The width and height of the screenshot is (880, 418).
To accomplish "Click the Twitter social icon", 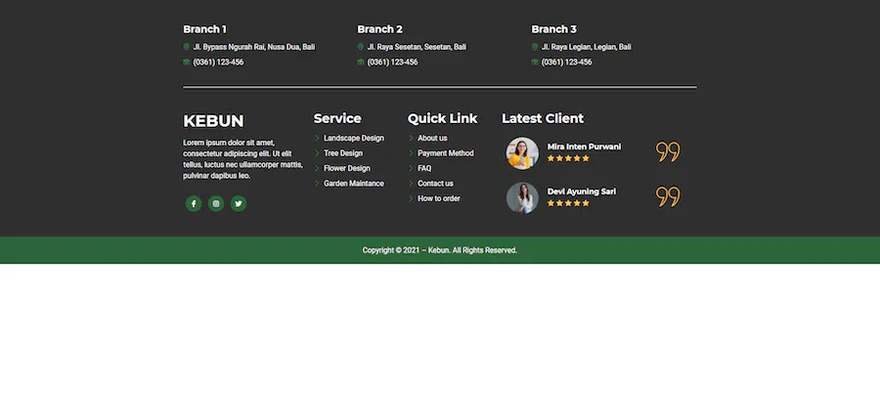I will pyautogui.click(x=239, y=204).
